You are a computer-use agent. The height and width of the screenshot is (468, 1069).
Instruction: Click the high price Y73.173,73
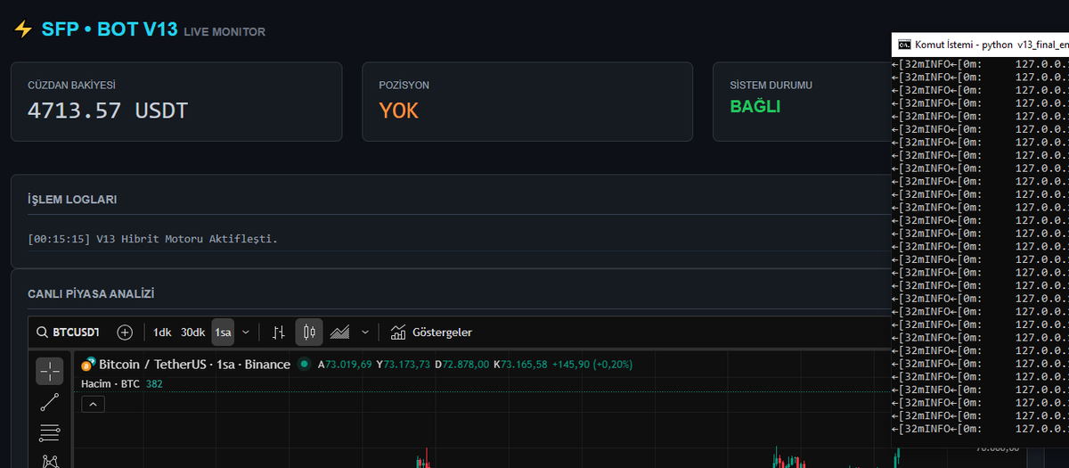[403, 364]
